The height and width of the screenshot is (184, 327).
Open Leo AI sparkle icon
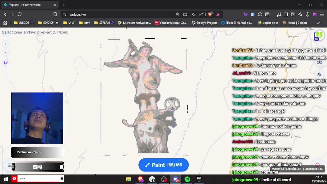300,15
